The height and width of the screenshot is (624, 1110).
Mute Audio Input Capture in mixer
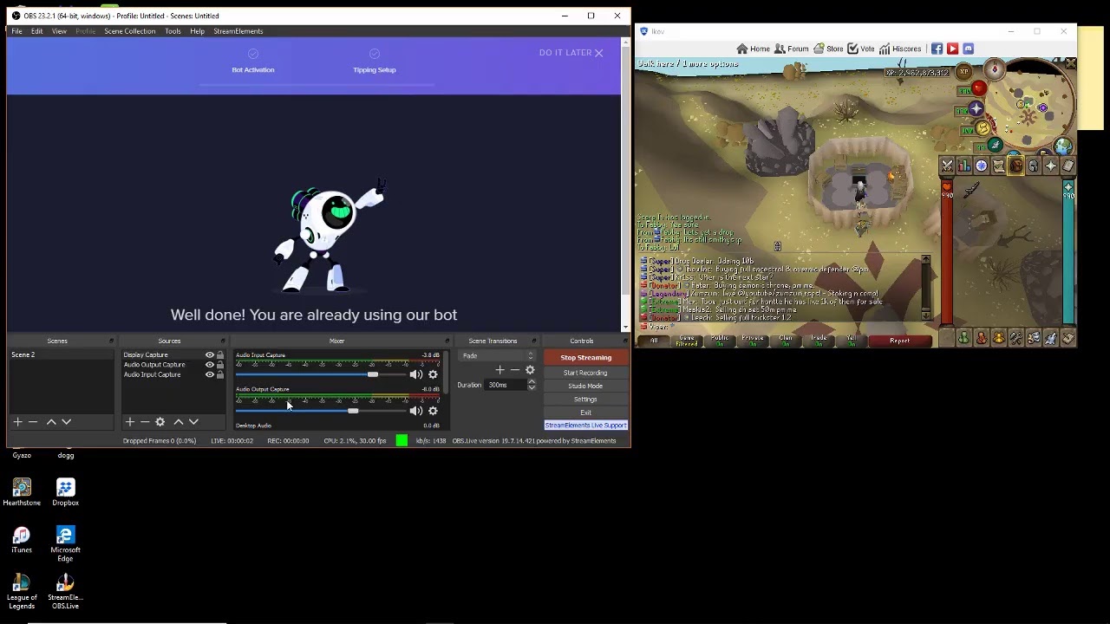416,374
